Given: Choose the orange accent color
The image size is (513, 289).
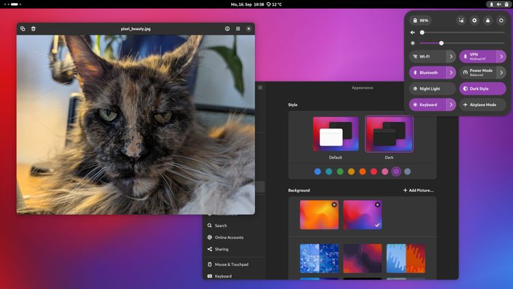Looking at the screenshot, I should [363, 171].
